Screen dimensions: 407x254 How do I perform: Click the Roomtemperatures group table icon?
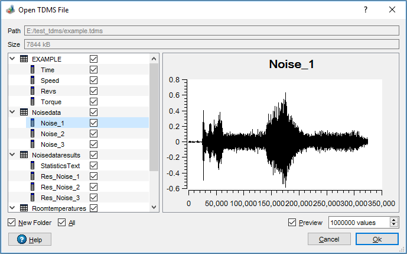[x=24, y=208]
